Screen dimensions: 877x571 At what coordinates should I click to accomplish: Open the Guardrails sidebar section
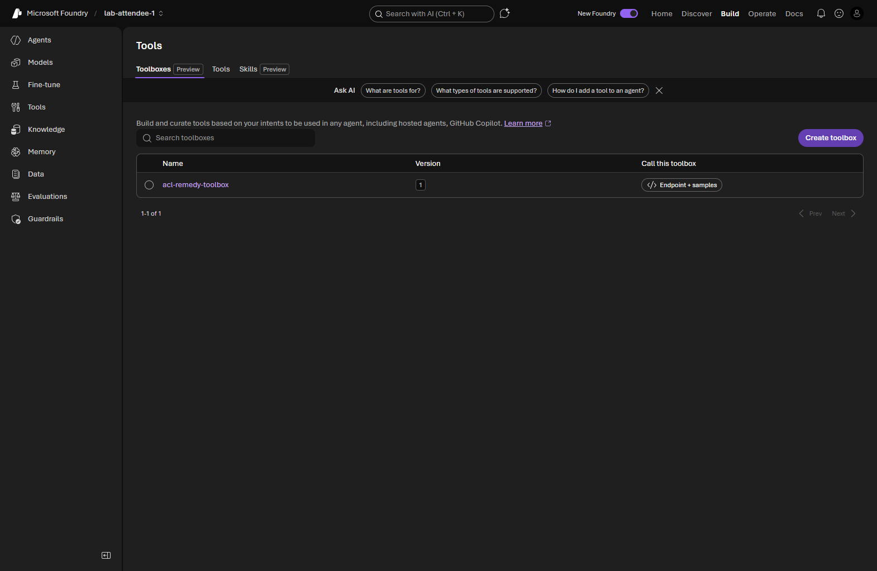45,219
